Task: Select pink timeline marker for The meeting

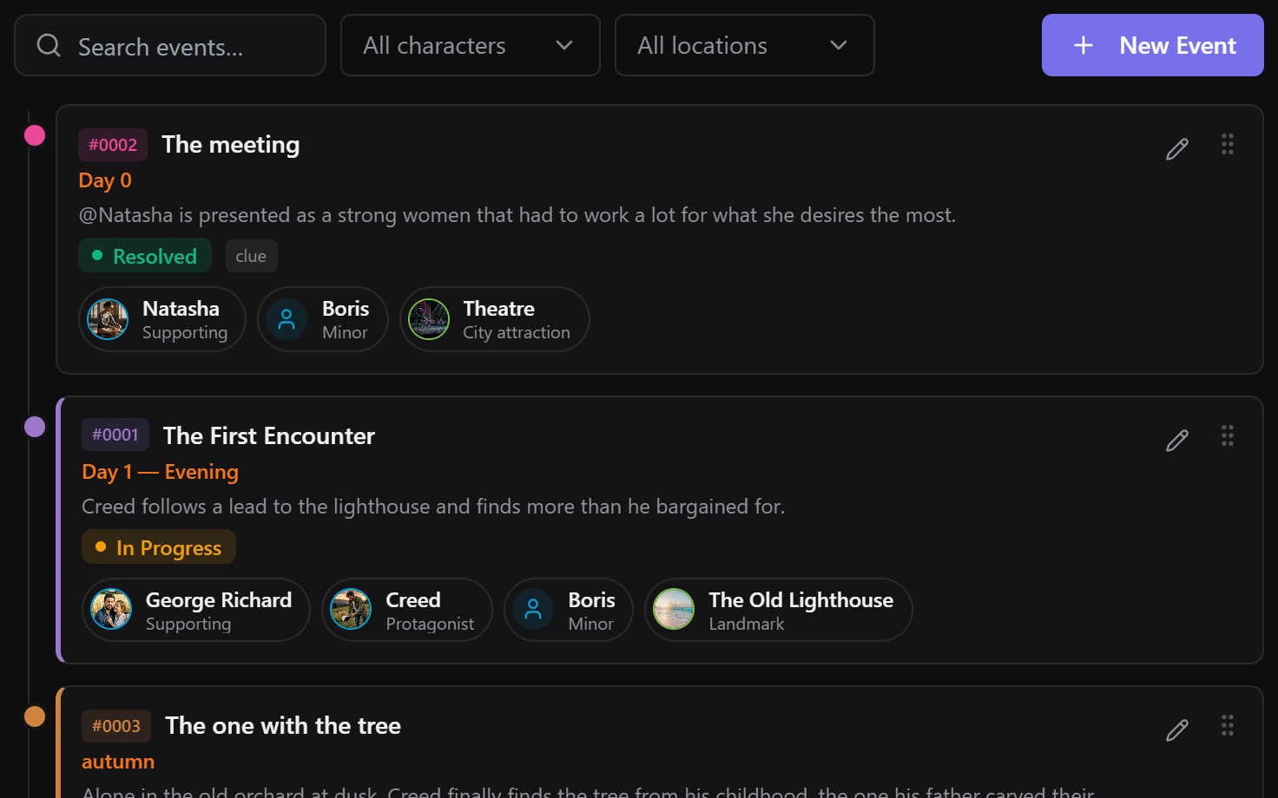Action: [35, 135]
